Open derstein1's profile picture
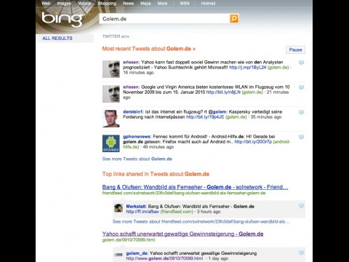The height and width of the screenshot is (262, 349). [x=111, y=119]
